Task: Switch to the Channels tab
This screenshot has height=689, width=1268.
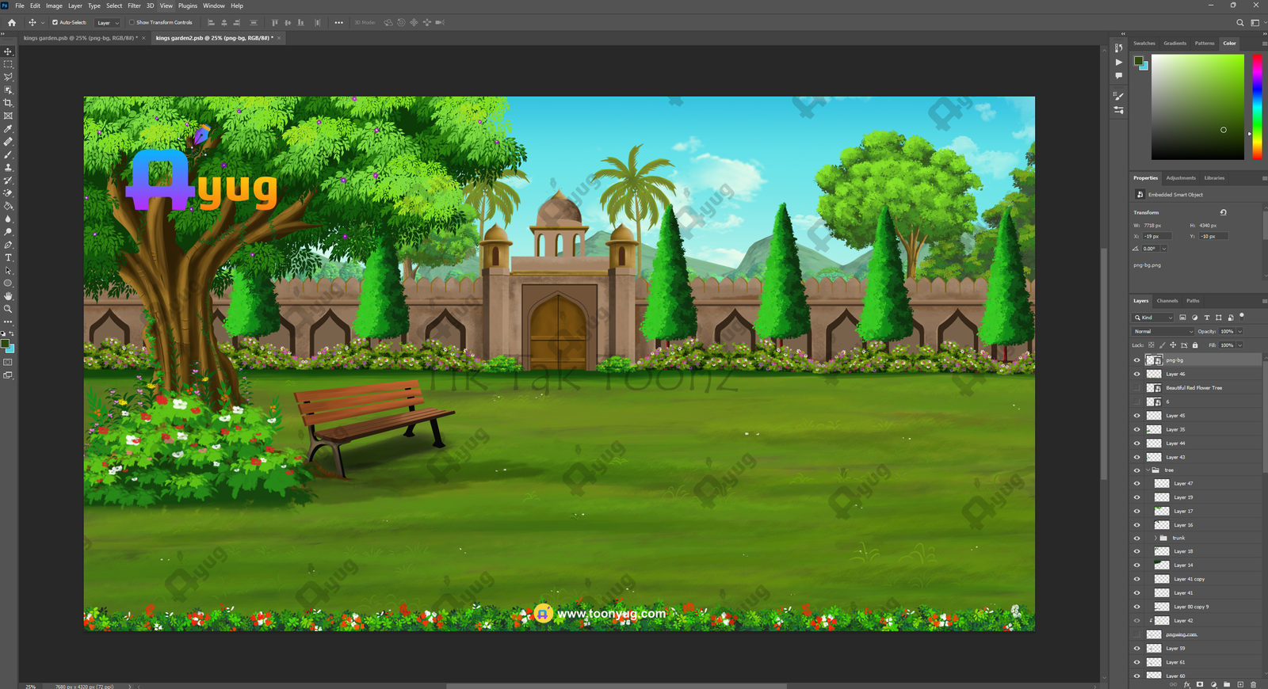Action: tap(1167, 301)
